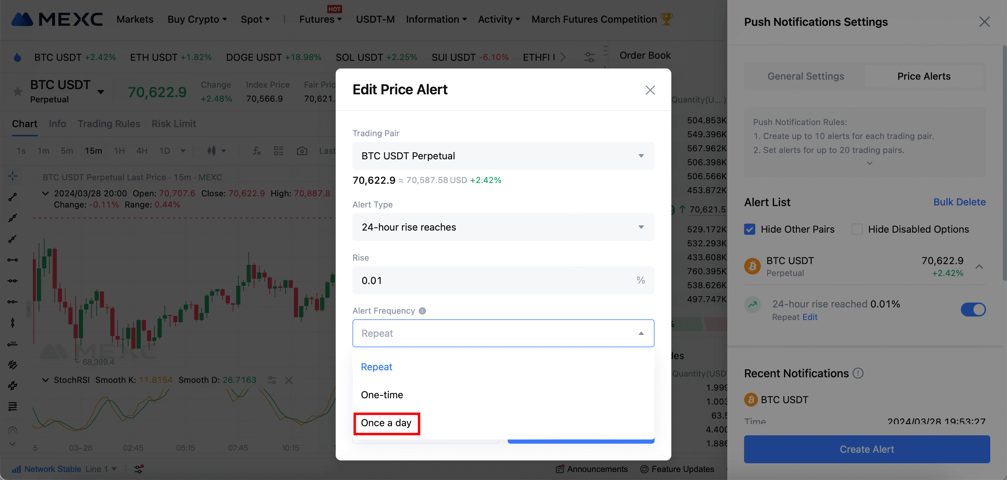Disable the 24-hour rise alert toggle
This screenshot has width=1007, height=480.
[973, 310]
